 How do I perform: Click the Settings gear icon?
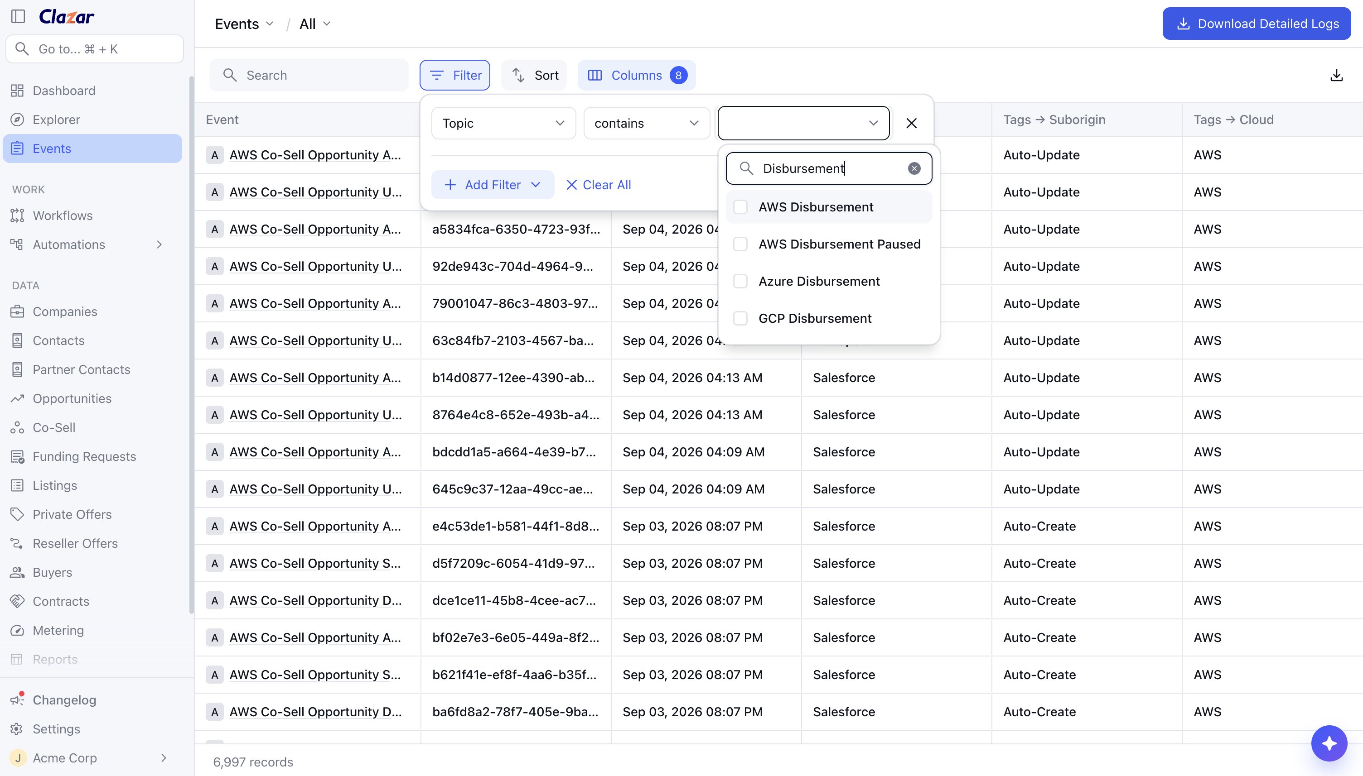pos(17,728)
